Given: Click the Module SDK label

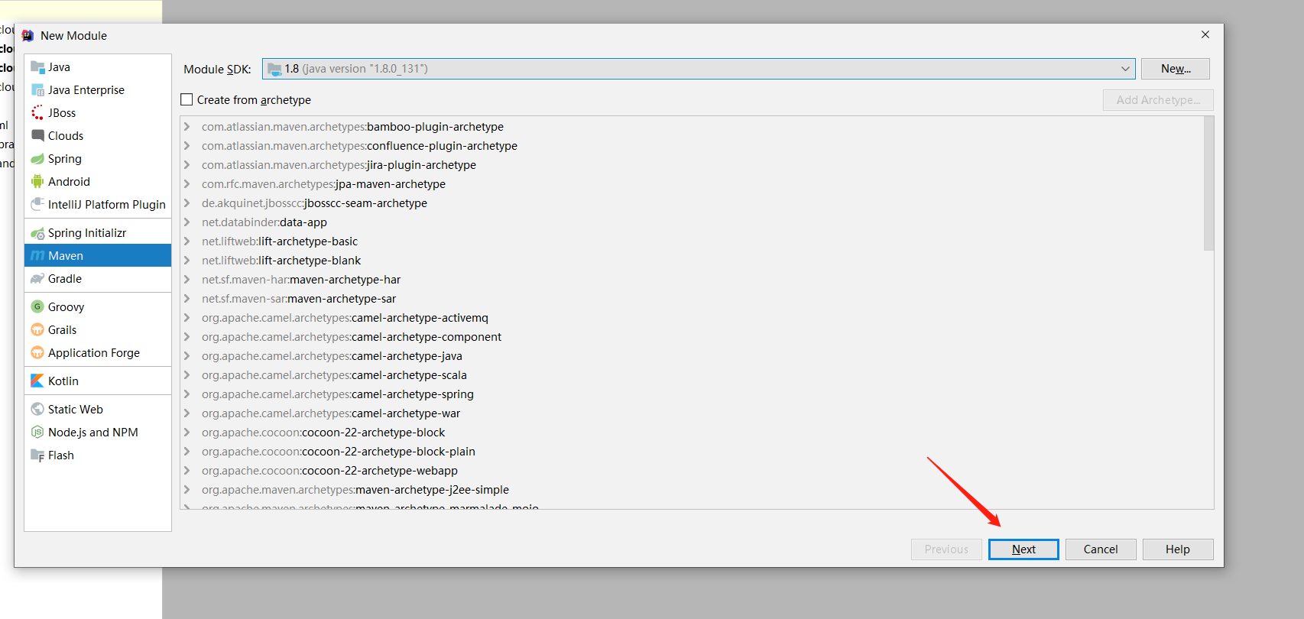Looking at the screenshot, I should tap(217, 70).
